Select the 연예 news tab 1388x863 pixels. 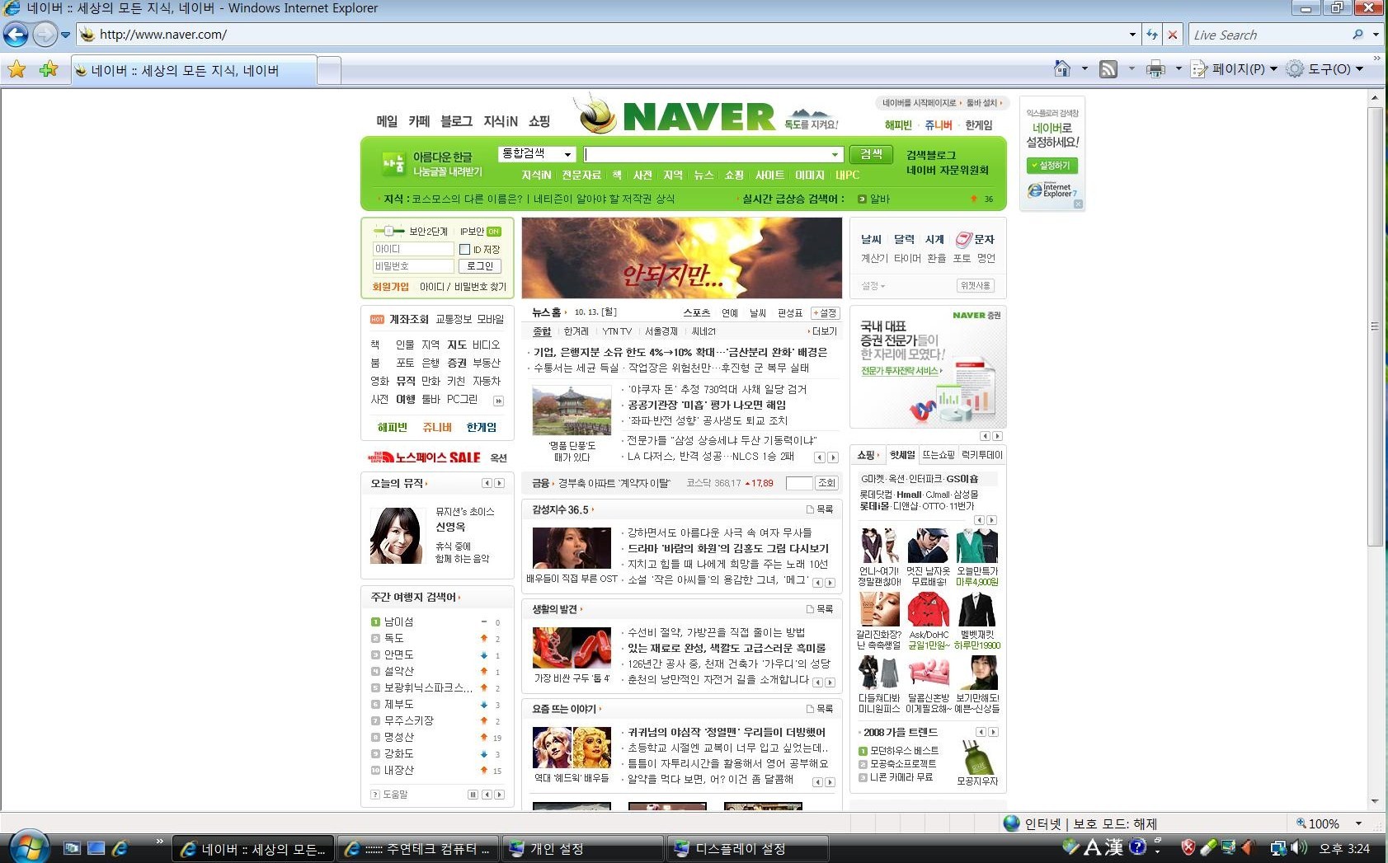(730, 313)
